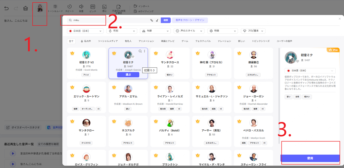
Task: Open the 日本語（日本） language filter dropdown
Action: (x=85, y=31)
